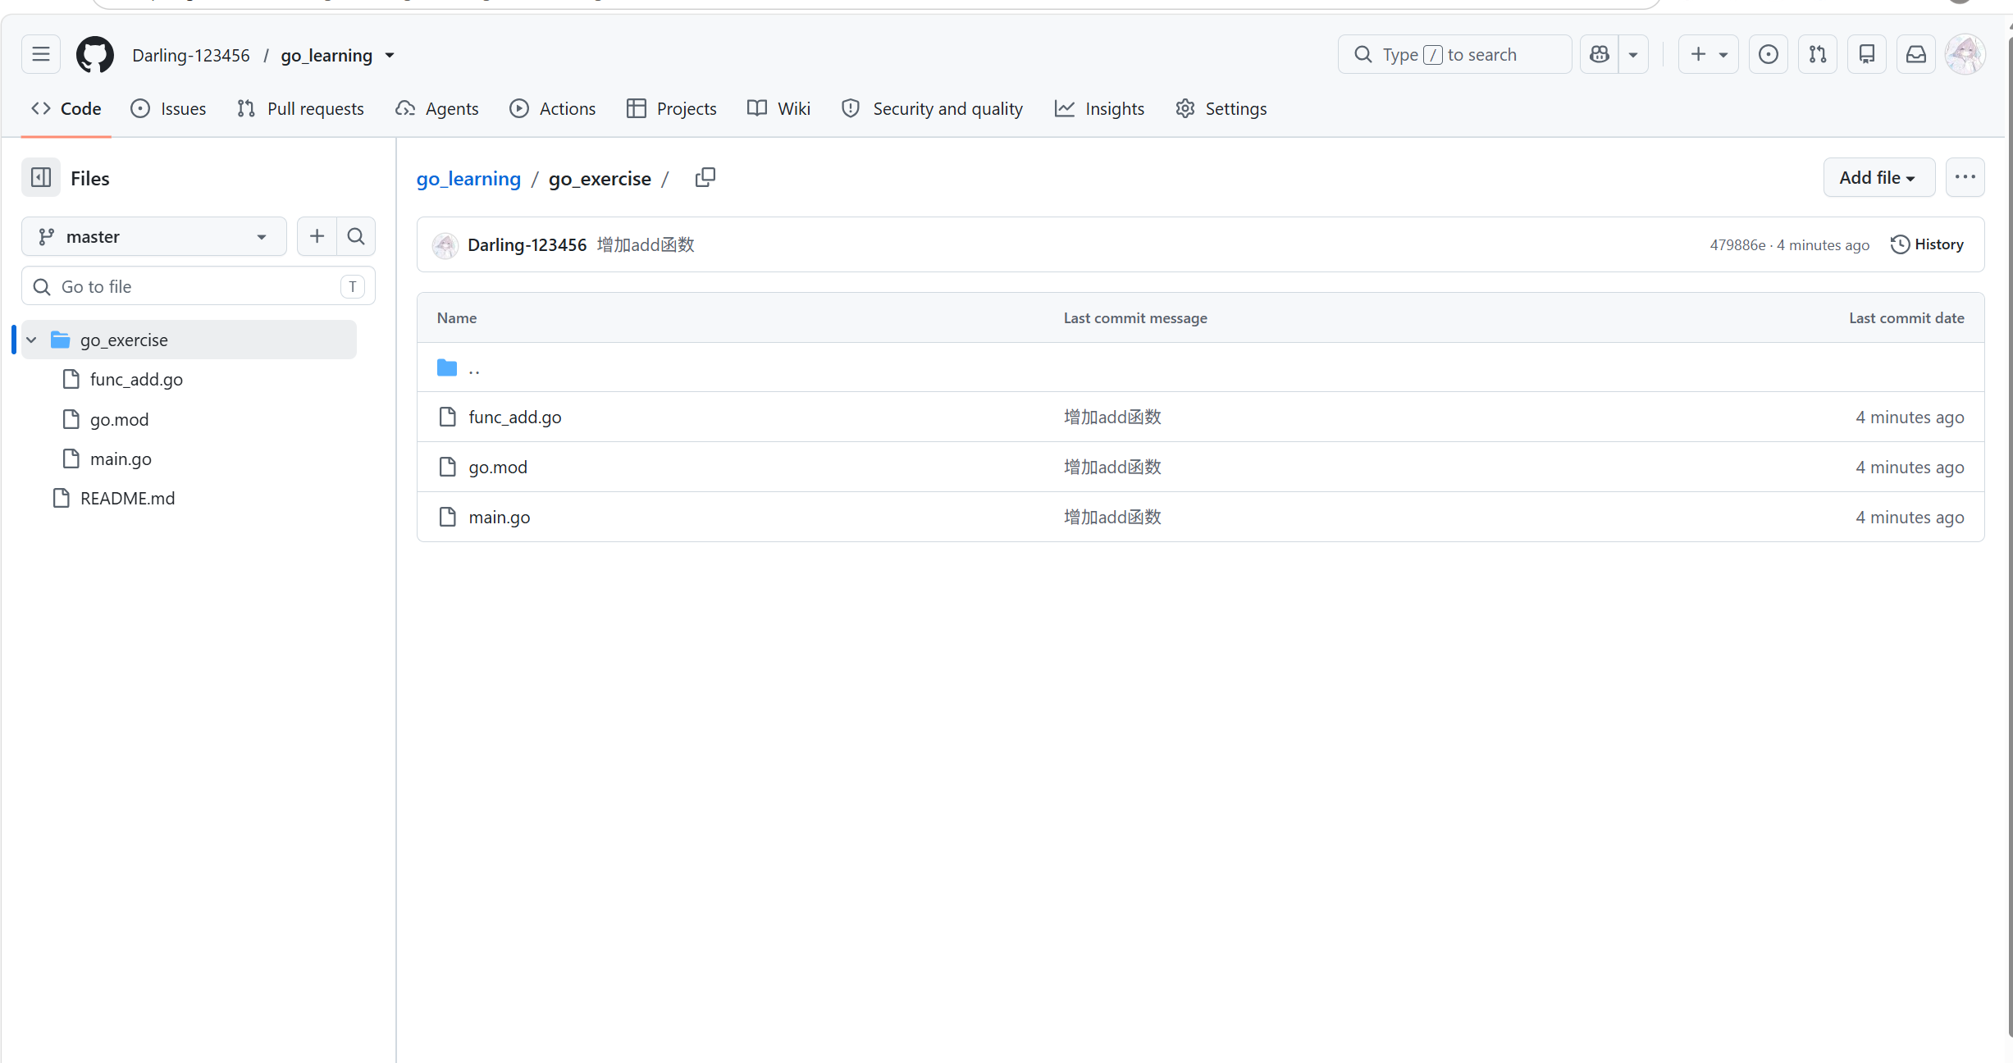Open the repository Settings tab
The height and width of the screenshot is (1063, 2013).
1221,108
